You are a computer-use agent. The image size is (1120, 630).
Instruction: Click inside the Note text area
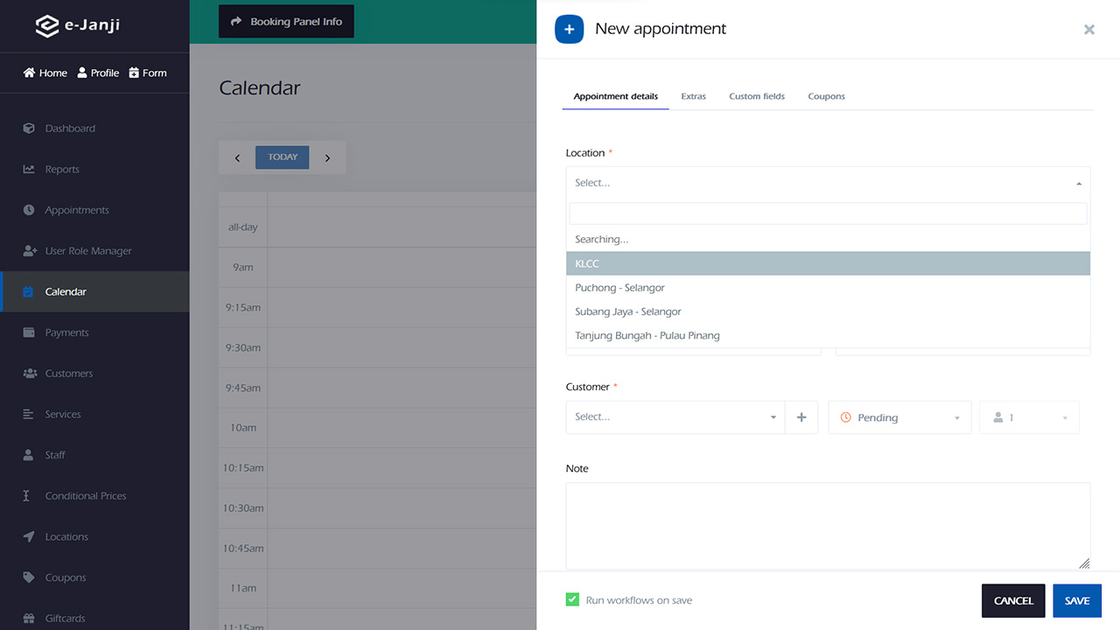(x=828, y=526)
